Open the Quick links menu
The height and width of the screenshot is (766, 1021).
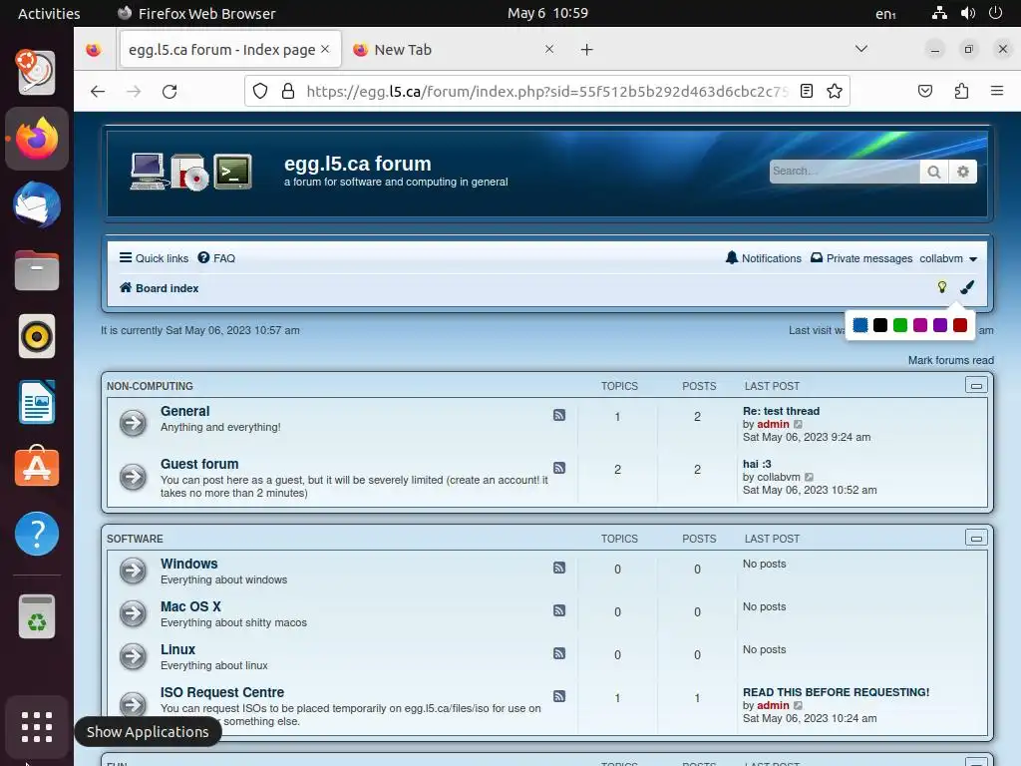[154, 258]
